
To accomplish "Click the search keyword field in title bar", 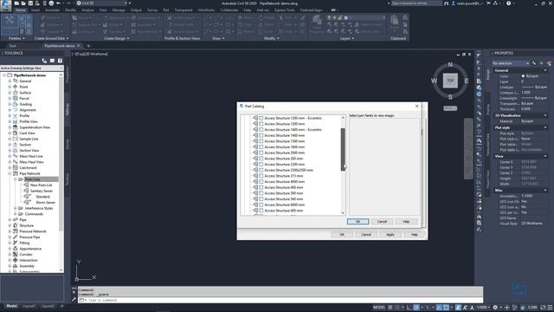I will point(416,3).
